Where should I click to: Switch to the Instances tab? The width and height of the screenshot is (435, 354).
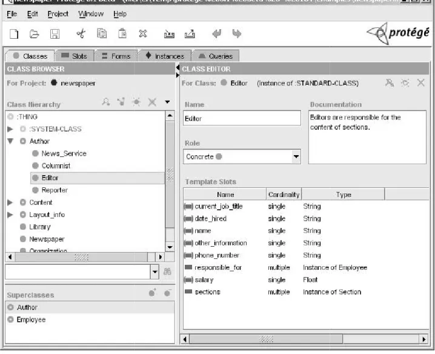click(x=165, y=56)
